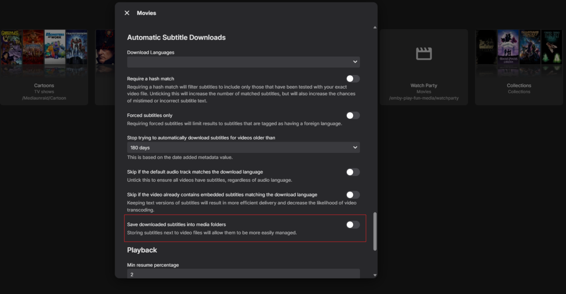Open the 180 days dropdown
The image size is (566, 294).
[x=243, y=148]
